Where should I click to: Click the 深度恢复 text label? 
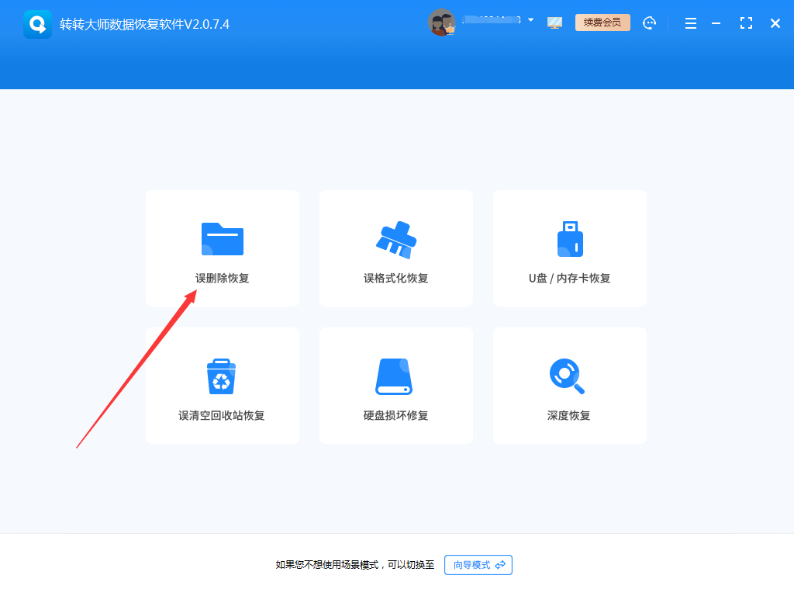[569, 414]
